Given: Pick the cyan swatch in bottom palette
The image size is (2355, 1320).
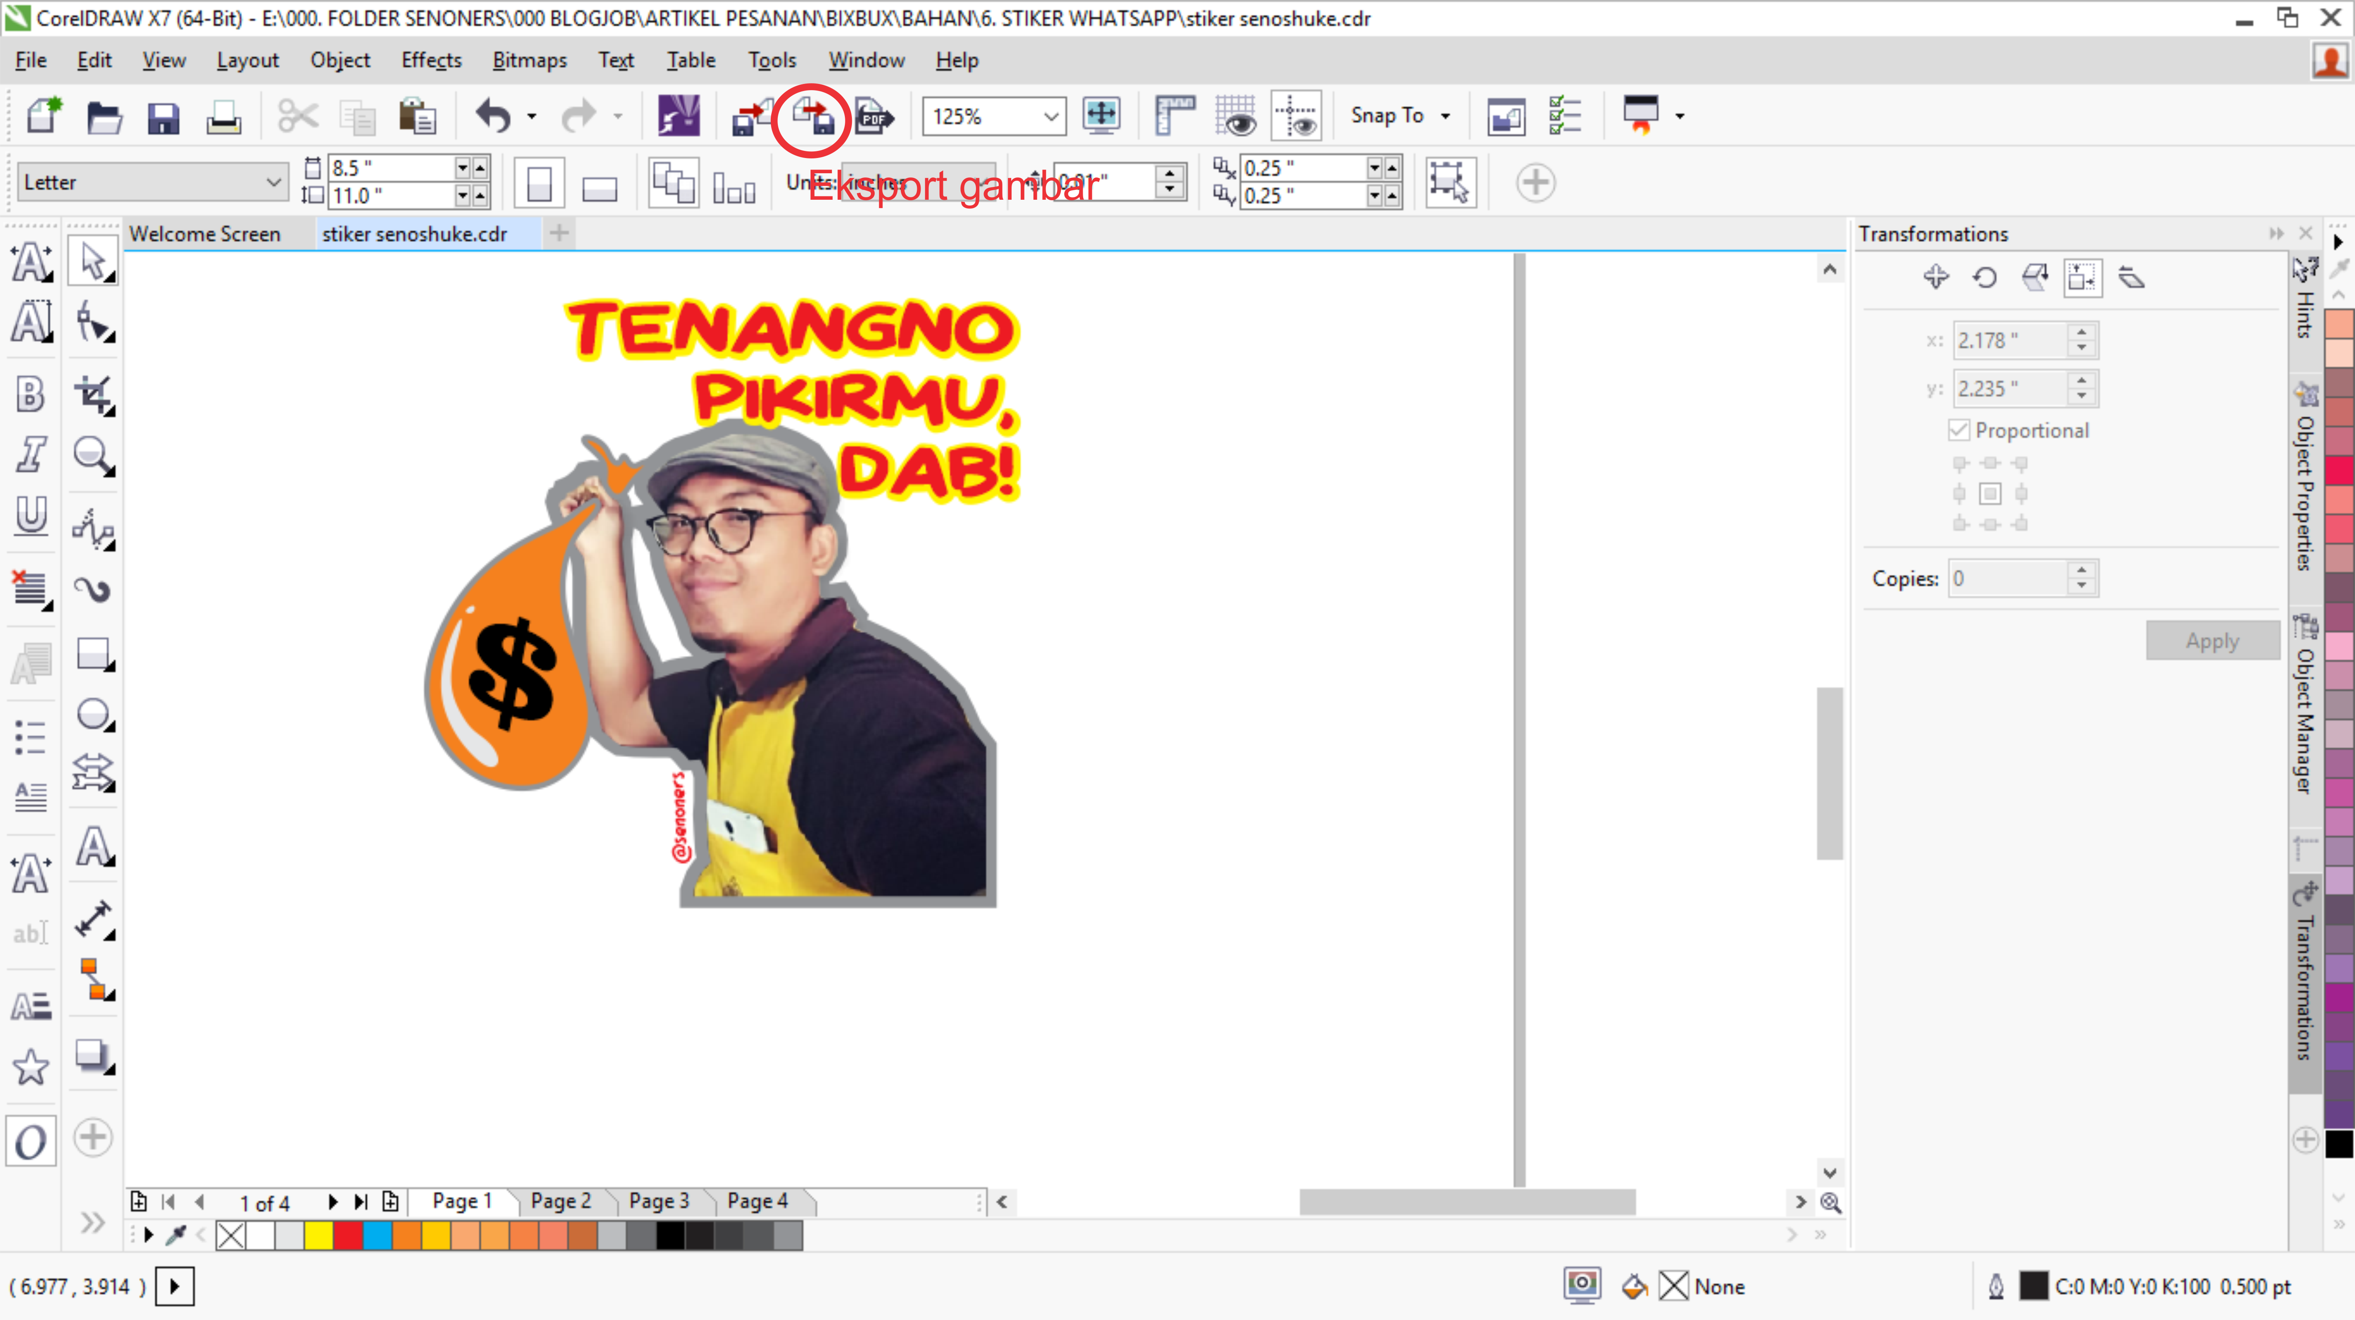Looking at the screenshot, I should 377,1235.
